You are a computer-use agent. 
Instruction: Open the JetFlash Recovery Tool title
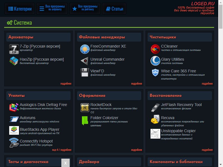pos(181,105)
